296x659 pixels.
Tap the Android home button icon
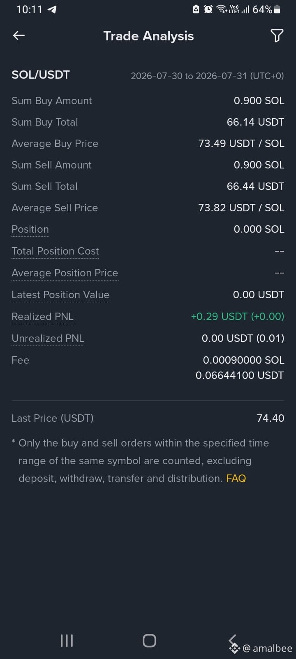tap(149, 640)
